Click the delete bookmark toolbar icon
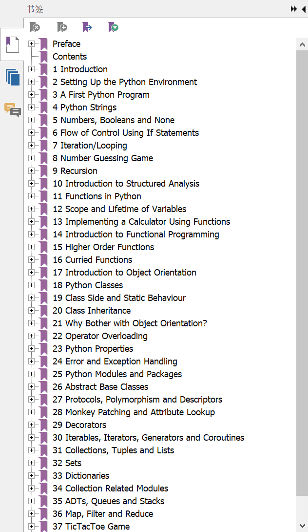 coord(35,27)
